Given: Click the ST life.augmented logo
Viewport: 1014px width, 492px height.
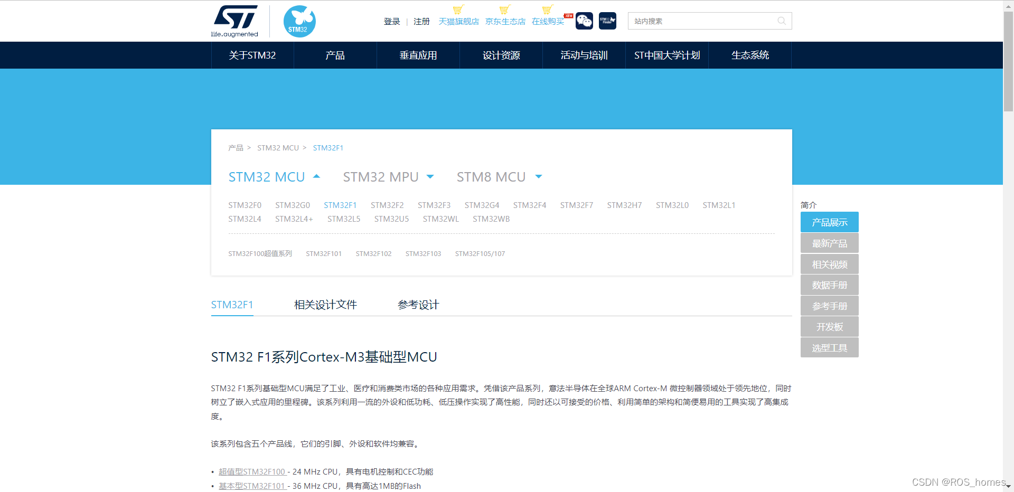Looking at the screenshot, I should pyautogui.click(x=234, y=21).
